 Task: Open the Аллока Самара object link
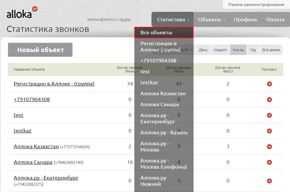point(33,162)
